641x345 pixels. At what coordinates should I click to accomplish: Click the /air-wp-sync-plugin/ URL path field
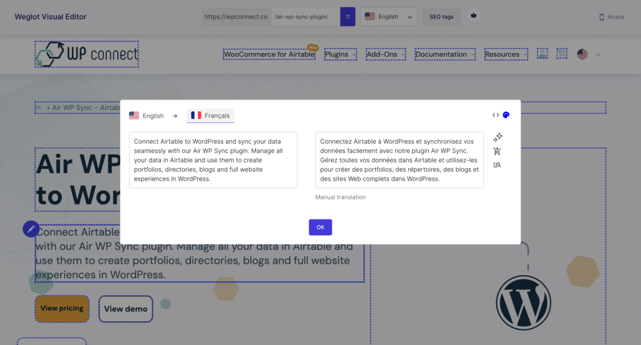pyautogui.click(x=305, y=17)
